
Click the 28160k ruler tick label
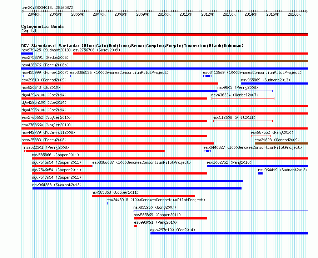coord(294,14)
